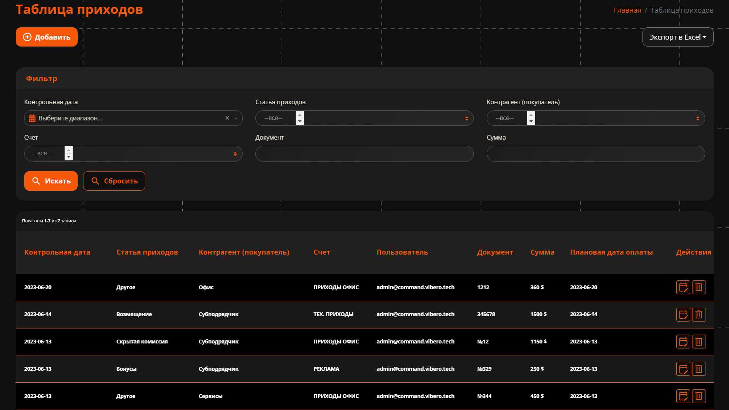Clear the date range with the X icon
This screenshot has height=410, width=729.
(227, 118)
